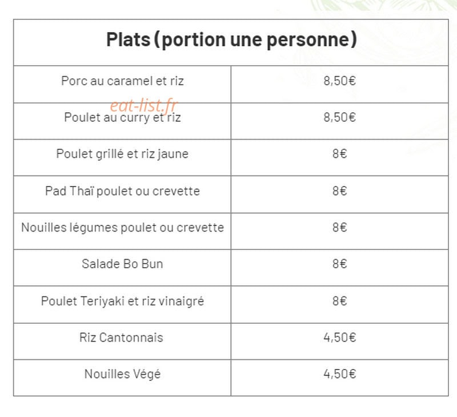Screen dimensions: 457x417
Task: Click the 8€ price for Poulet grillé
Action: (339, 154)
